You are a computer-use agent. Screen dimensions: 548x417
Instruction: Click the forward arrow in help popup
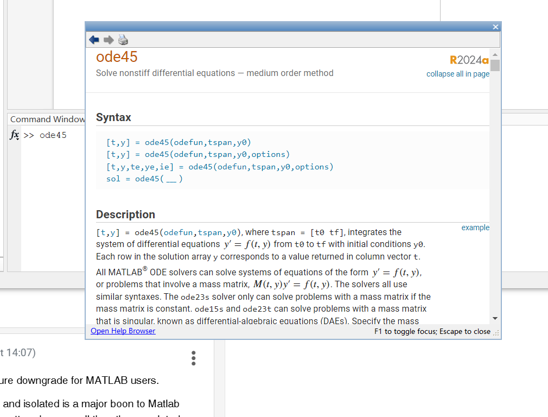109,40
